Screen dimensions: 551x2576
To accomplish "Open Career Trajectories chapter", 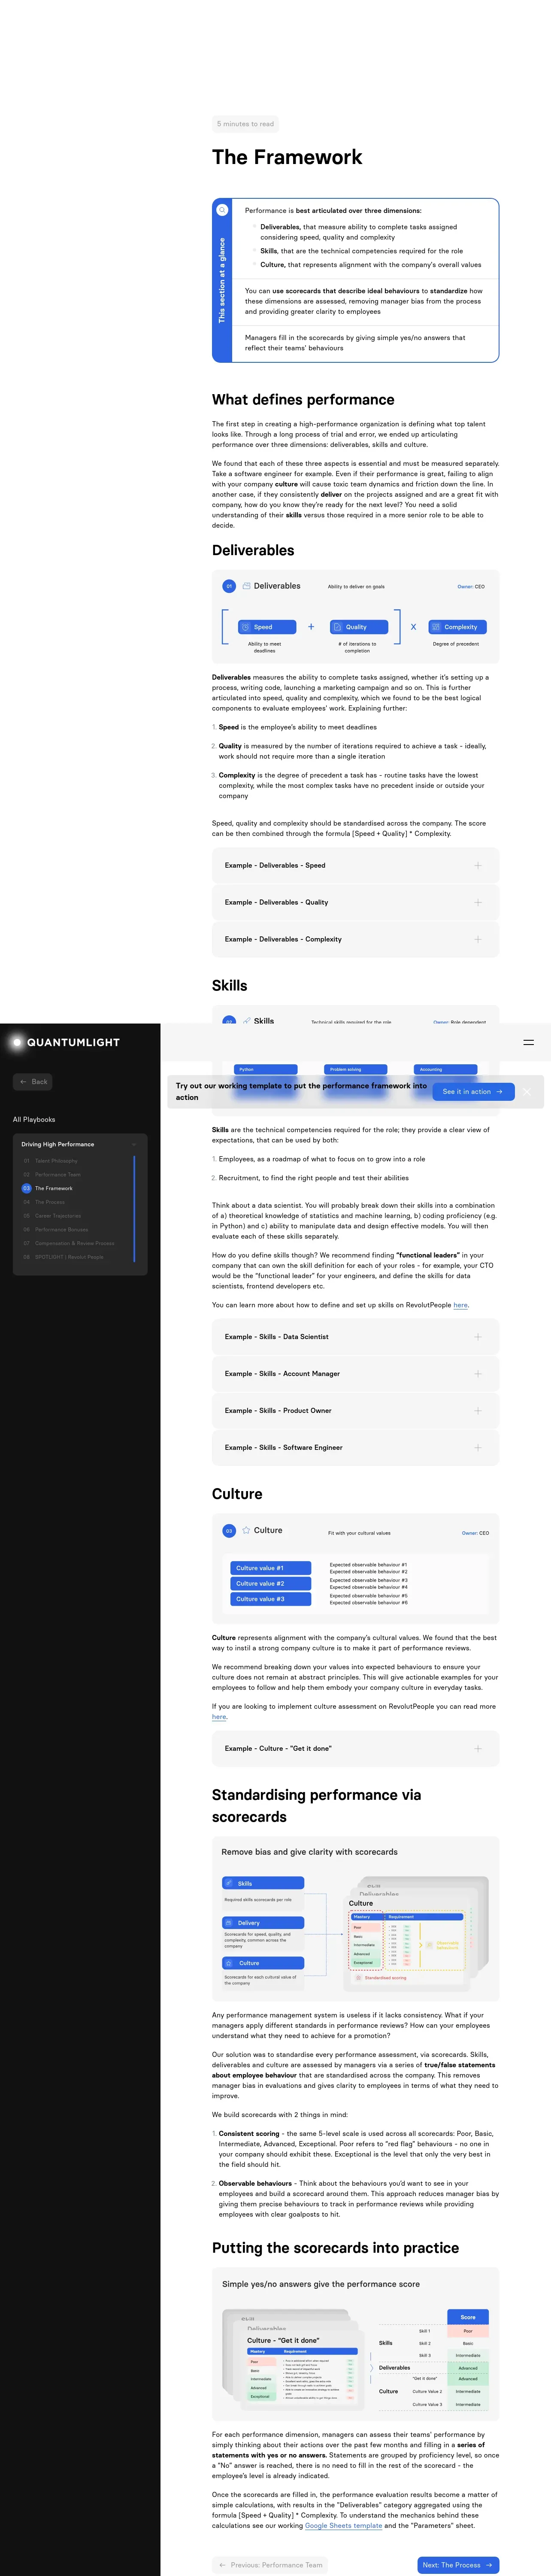I will (58, 1216).
